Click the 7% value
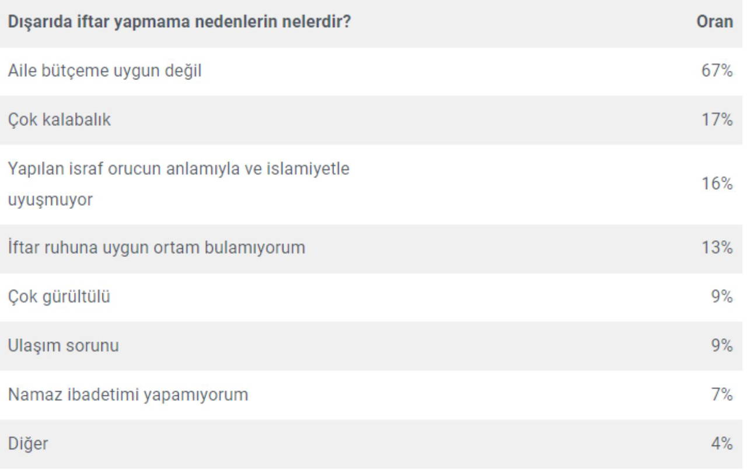Image resolution: width=747 pixels, height=470 pixels. pos(721,395)
